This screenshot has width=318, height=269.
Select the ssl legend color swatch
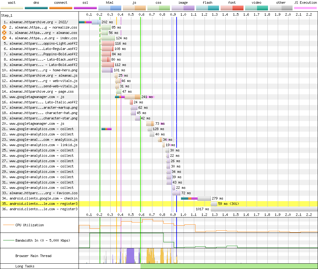(85, 8)
